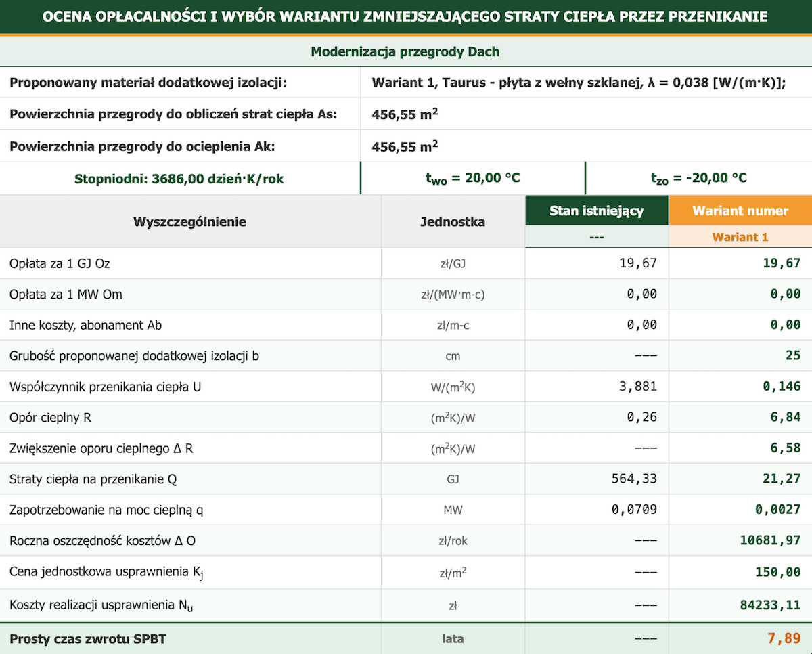Image resolution: width=812 pixels, height=654 pixels.
Task: Click the 'Modernizacja przegrody Dach' section title
Action: coord(405,51)
